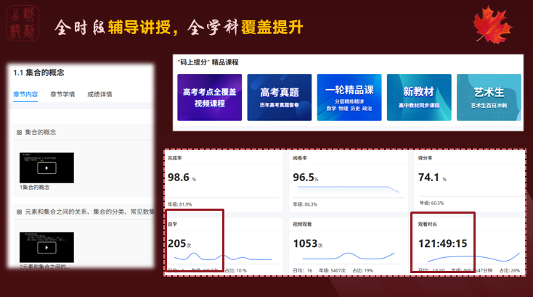533x297 pixels.
Task: Click the 年级: 5407次 label
Action: [332, 270]
